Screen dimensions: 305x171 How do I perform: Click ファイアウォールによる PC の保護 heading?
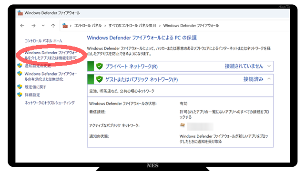click(142, 38)
